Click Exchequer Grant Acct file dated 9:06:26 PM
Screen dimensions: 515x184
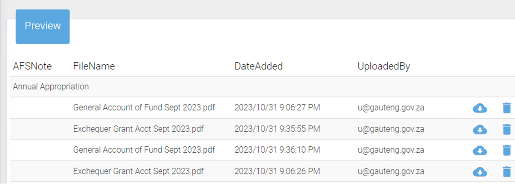click(138, 171)
